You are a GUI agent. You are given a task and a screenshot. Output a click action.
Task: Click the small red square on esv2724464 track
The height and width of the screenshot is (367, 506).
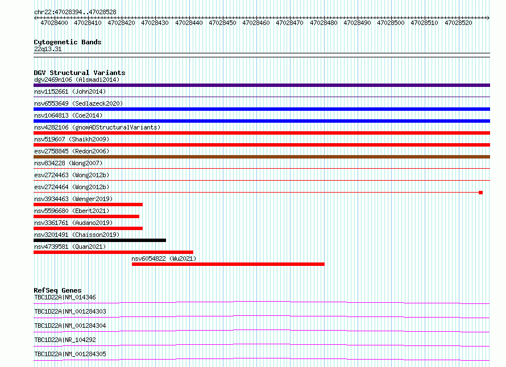pos(480,193)
